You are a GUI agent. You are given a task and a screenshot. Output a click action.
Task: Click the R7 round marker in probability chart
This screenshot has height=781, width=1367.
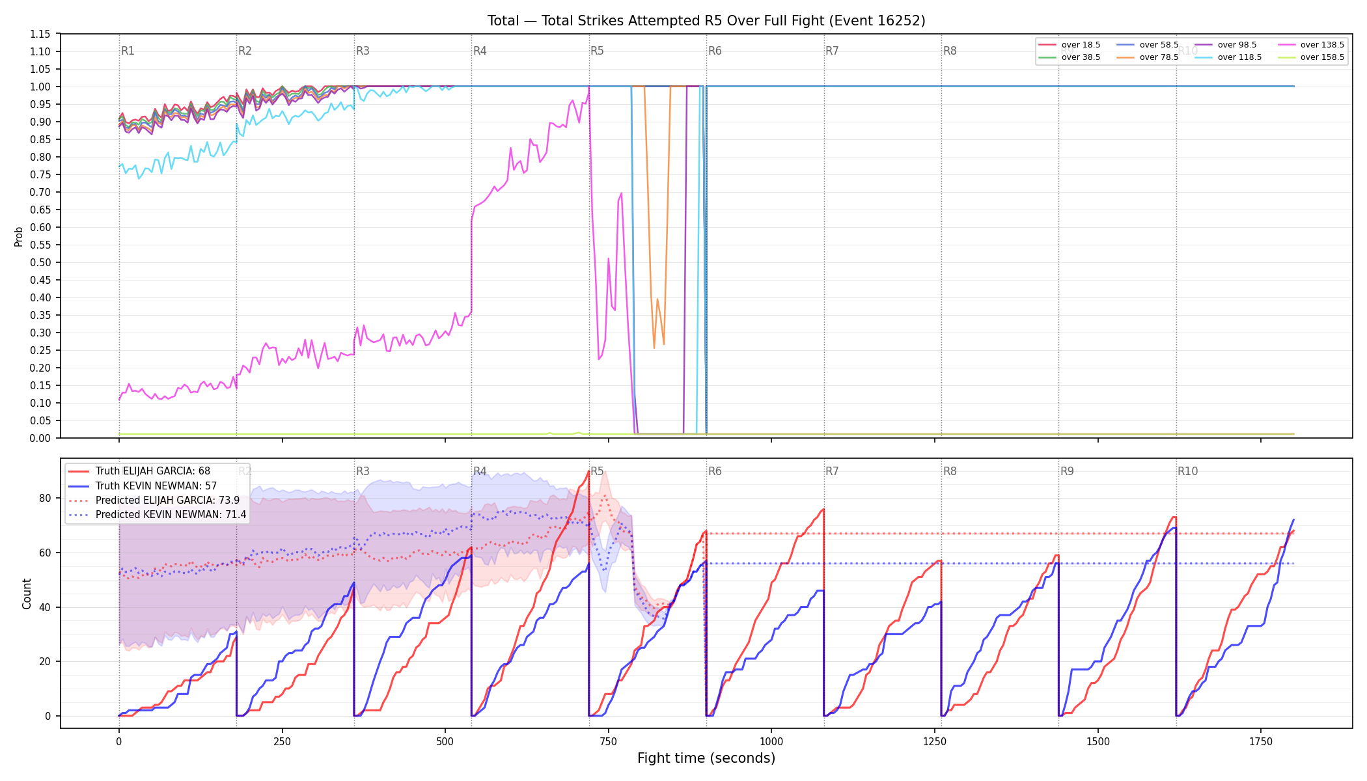point(832,51)
